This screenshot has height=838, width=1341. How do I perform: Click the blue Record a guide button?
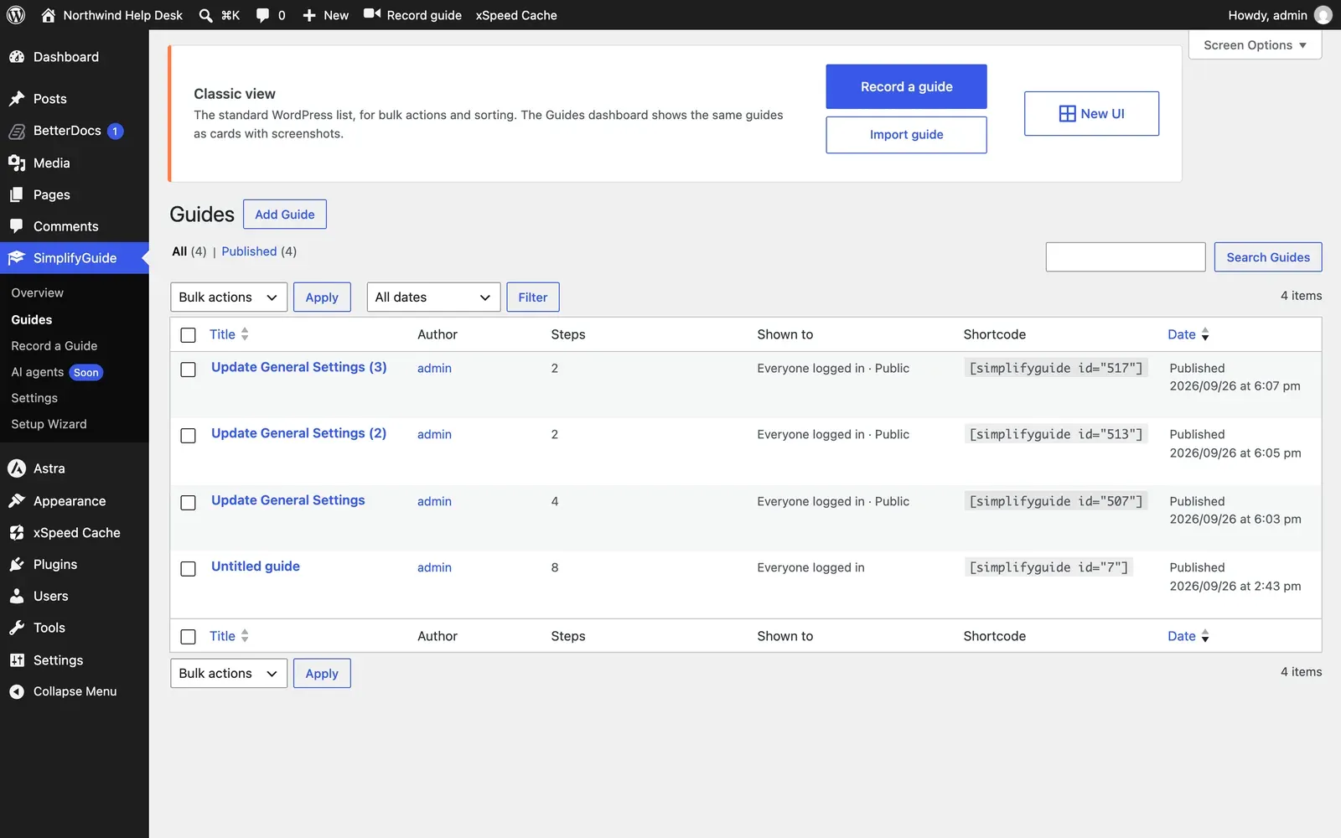(x=906, y=86)
